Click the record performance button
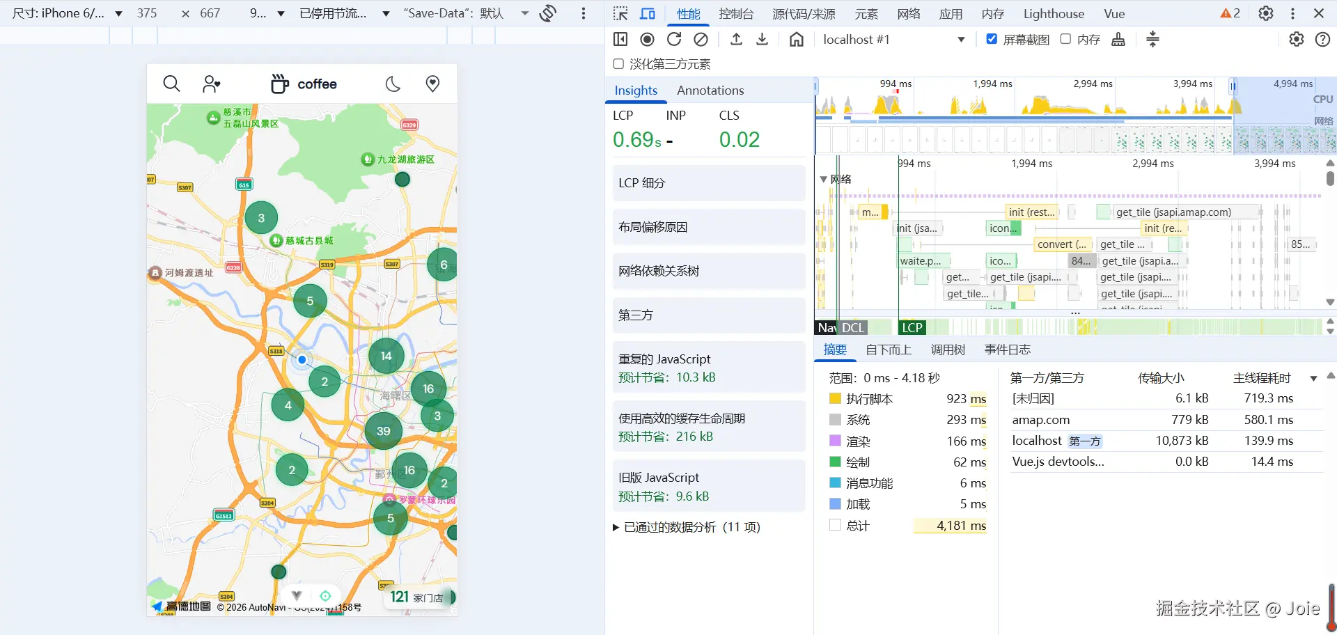Screen dimensions: 1337x635 647,40
